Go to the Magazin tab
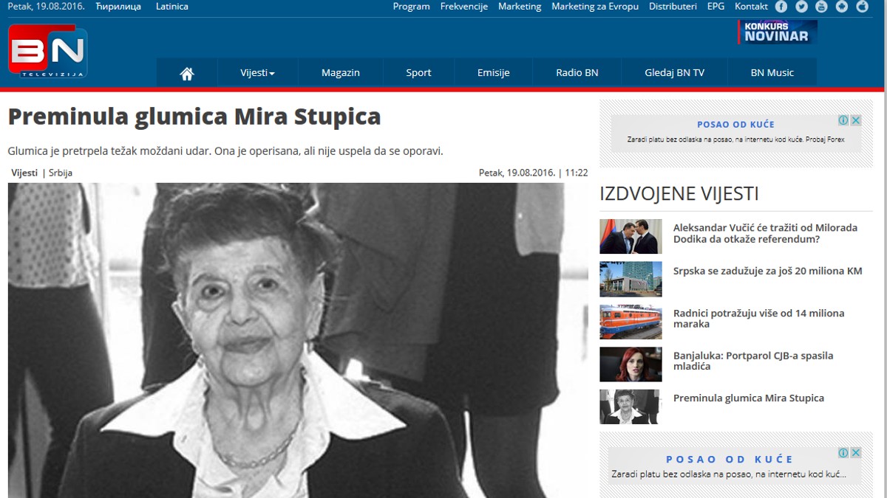 click(340, 72)
